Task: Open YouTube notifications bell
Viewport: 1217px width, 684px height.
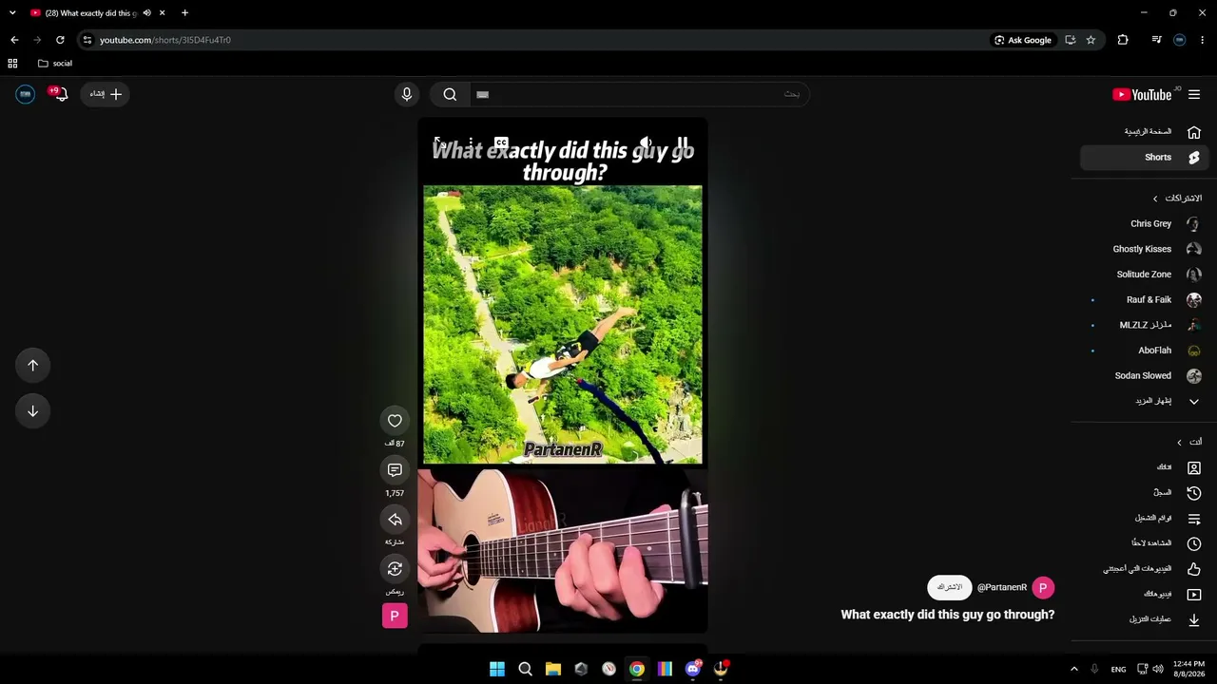Action: [60, 94]
